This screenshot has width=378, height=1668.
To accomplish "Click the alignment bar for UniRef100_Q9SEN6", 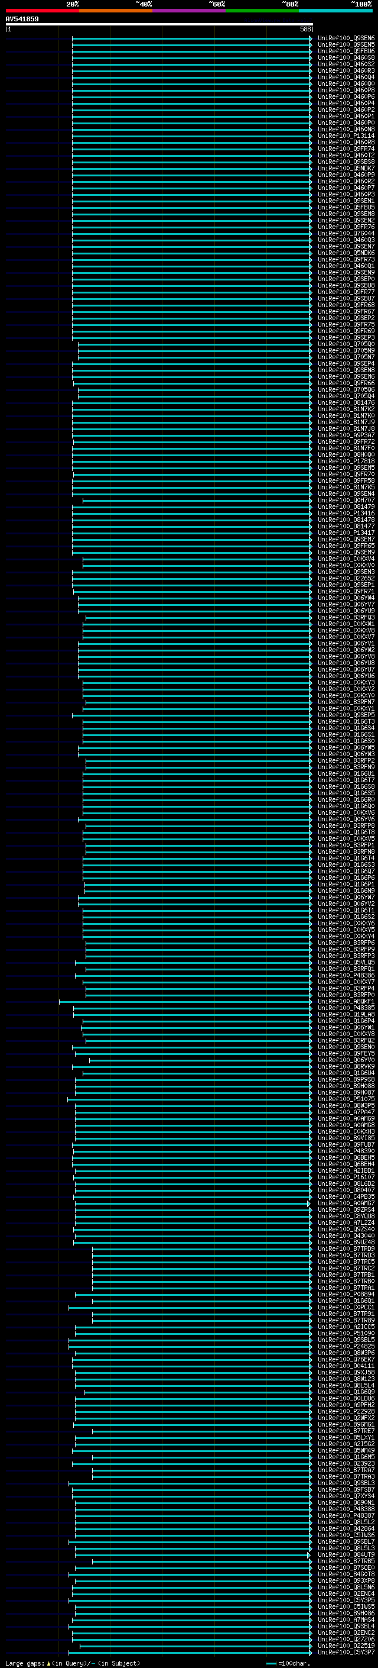I will pos(192,38).
